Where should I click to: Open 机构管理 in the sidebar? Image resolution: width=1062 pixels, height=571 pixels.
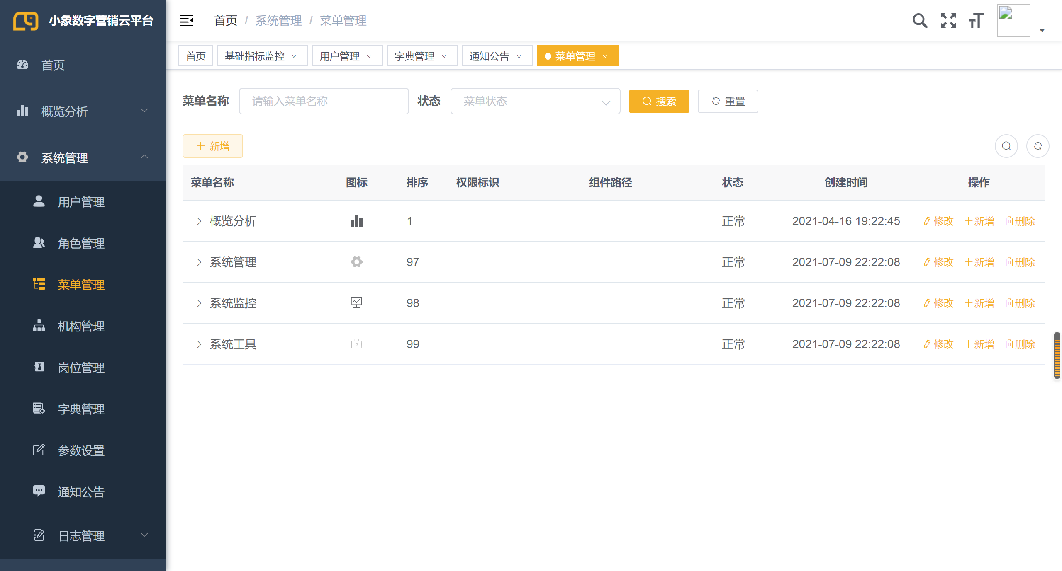[81, 326]
